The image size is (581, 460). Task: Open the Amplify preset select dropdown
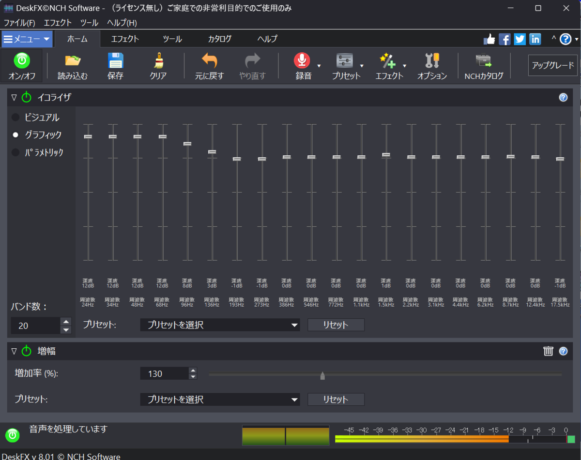pyautogui.click(x=220, y=400)
